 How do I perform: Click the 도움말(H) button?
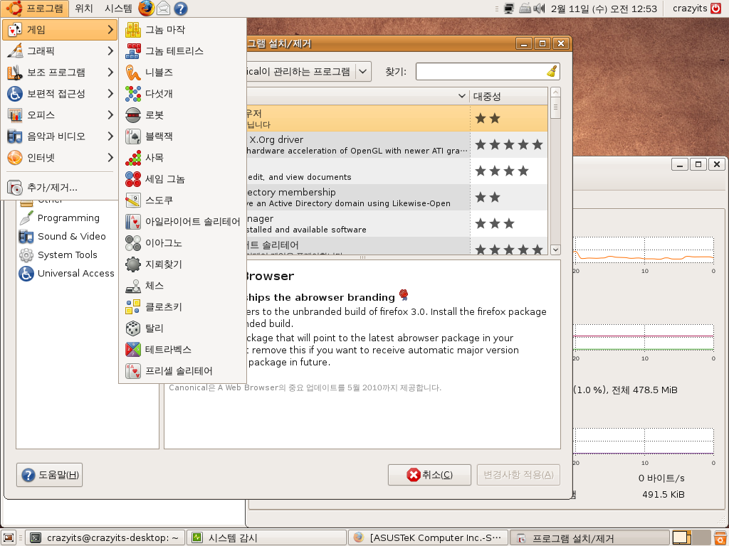(49, 474)
